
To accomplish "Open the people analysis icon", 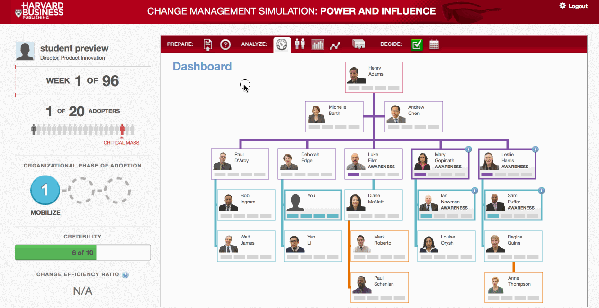I will click(300, 44).
